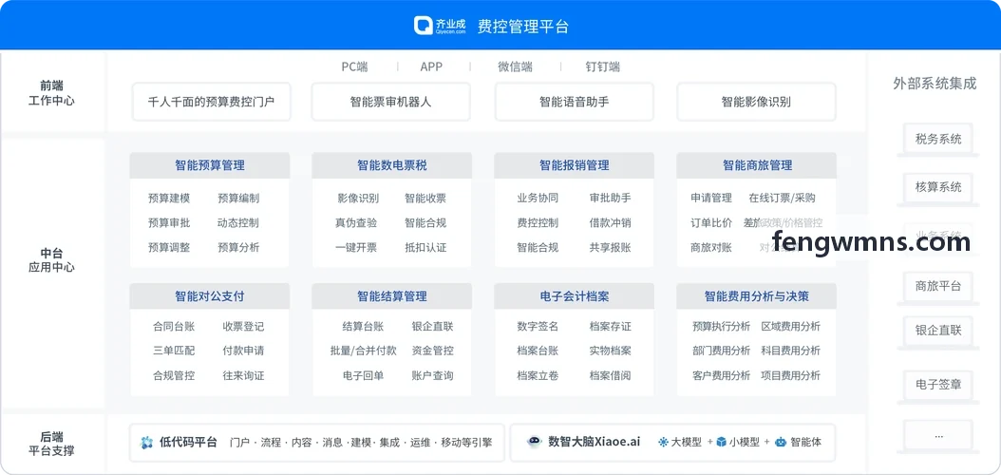Click the 小模型 cube icon

722,442
